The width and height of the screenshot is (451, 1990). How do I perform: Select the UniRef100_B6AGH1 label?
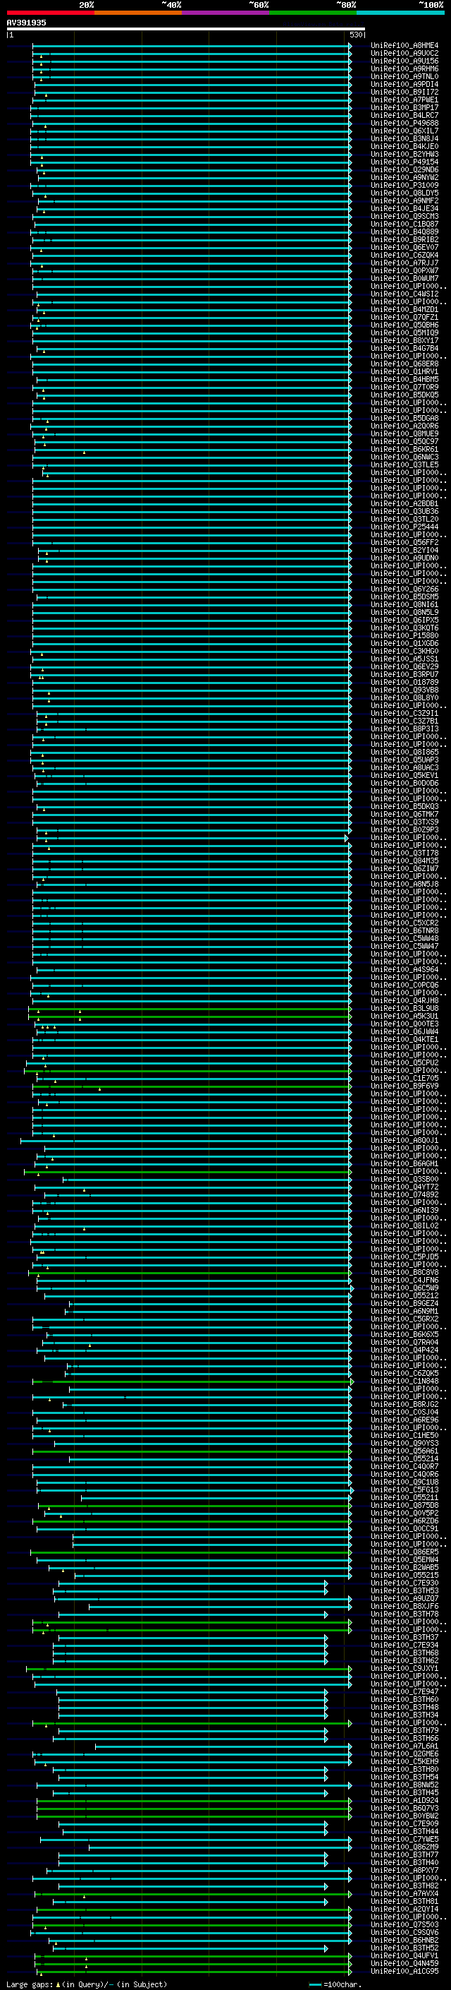tap(404, 1163)
